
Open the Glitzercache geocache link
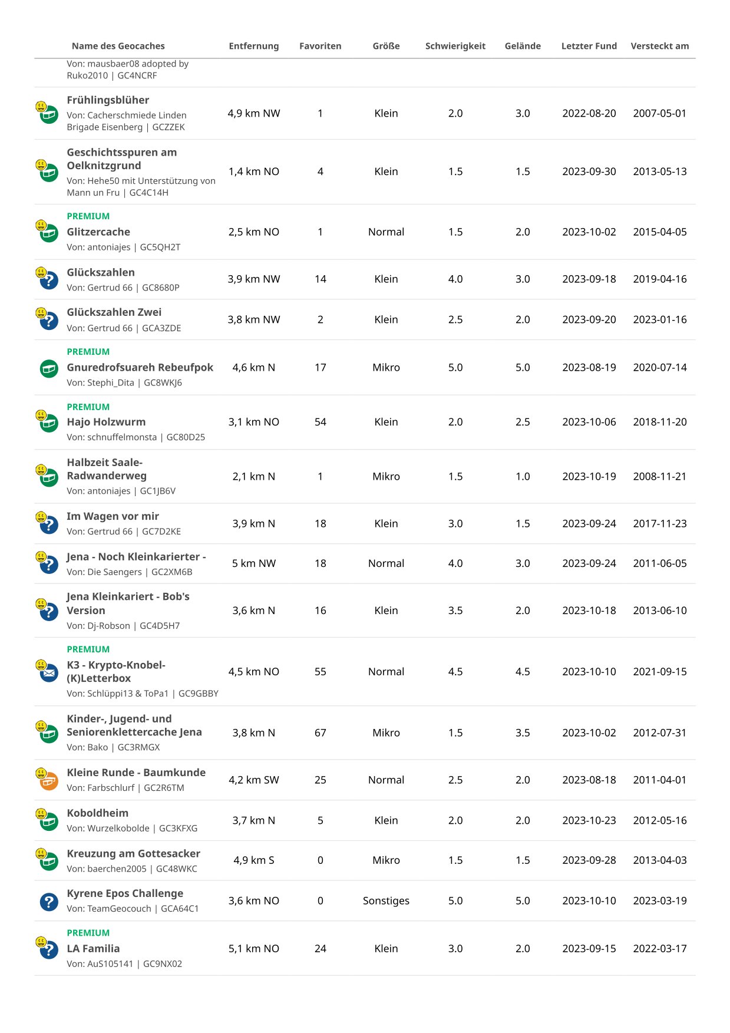(98, 232)
